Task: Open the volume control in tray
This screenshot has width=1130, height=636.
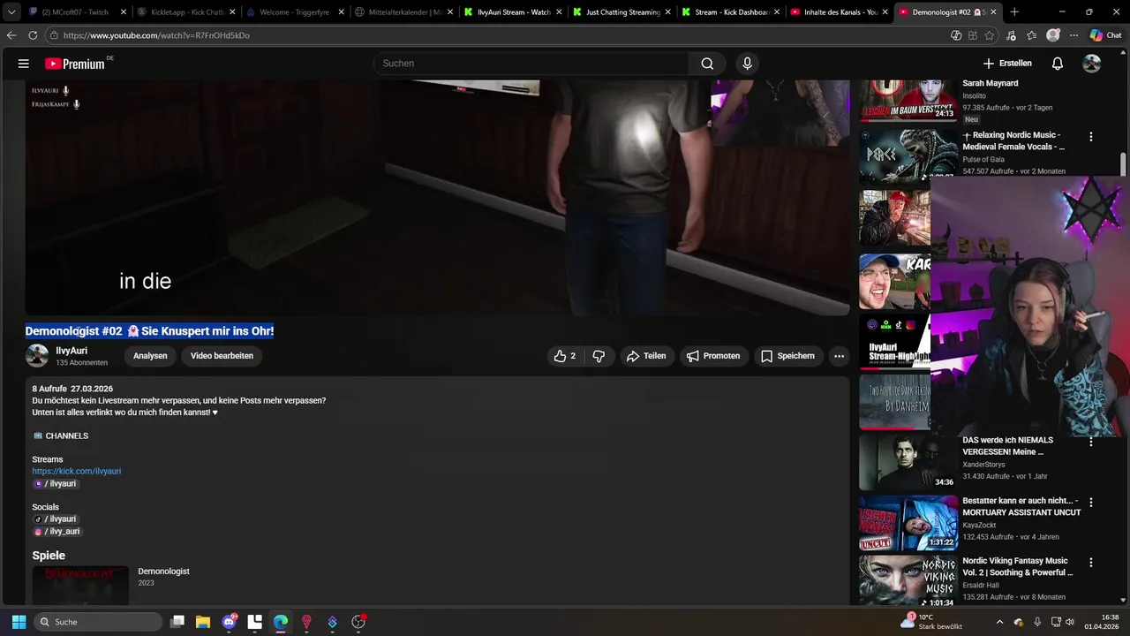Action: coord(1070,622)
